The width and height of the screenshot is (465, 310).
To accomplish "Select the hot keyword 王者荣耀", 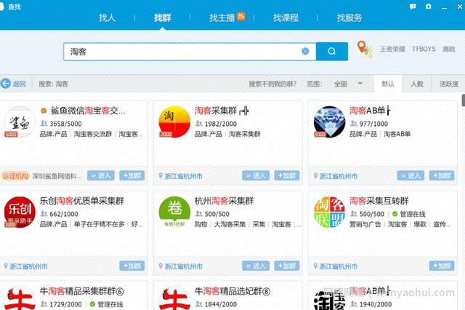I will point(392,49).
